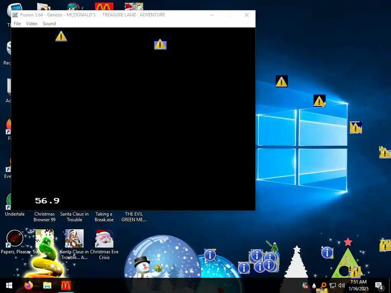Screen dimensions: 391x293
Task: Open the Sound menu in Fusion
Action: (49, 23)
